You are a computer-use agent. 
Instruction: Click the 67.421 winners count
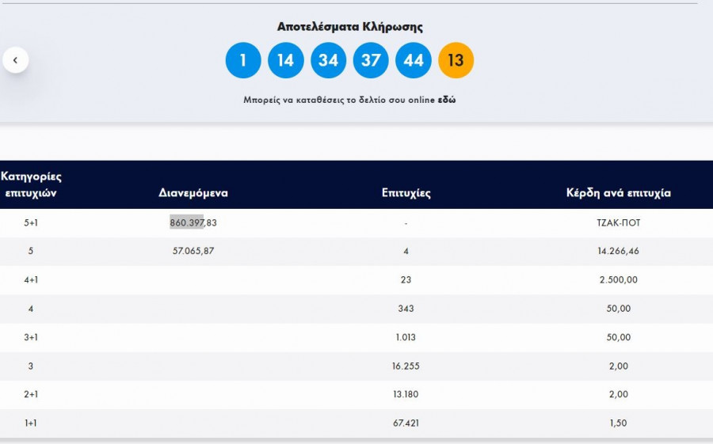[406, 423]
